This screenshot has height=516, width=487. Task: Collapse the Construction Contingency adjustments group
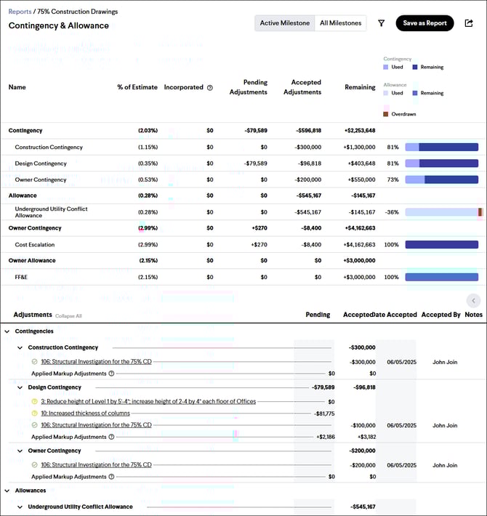(x=20, y=347)
